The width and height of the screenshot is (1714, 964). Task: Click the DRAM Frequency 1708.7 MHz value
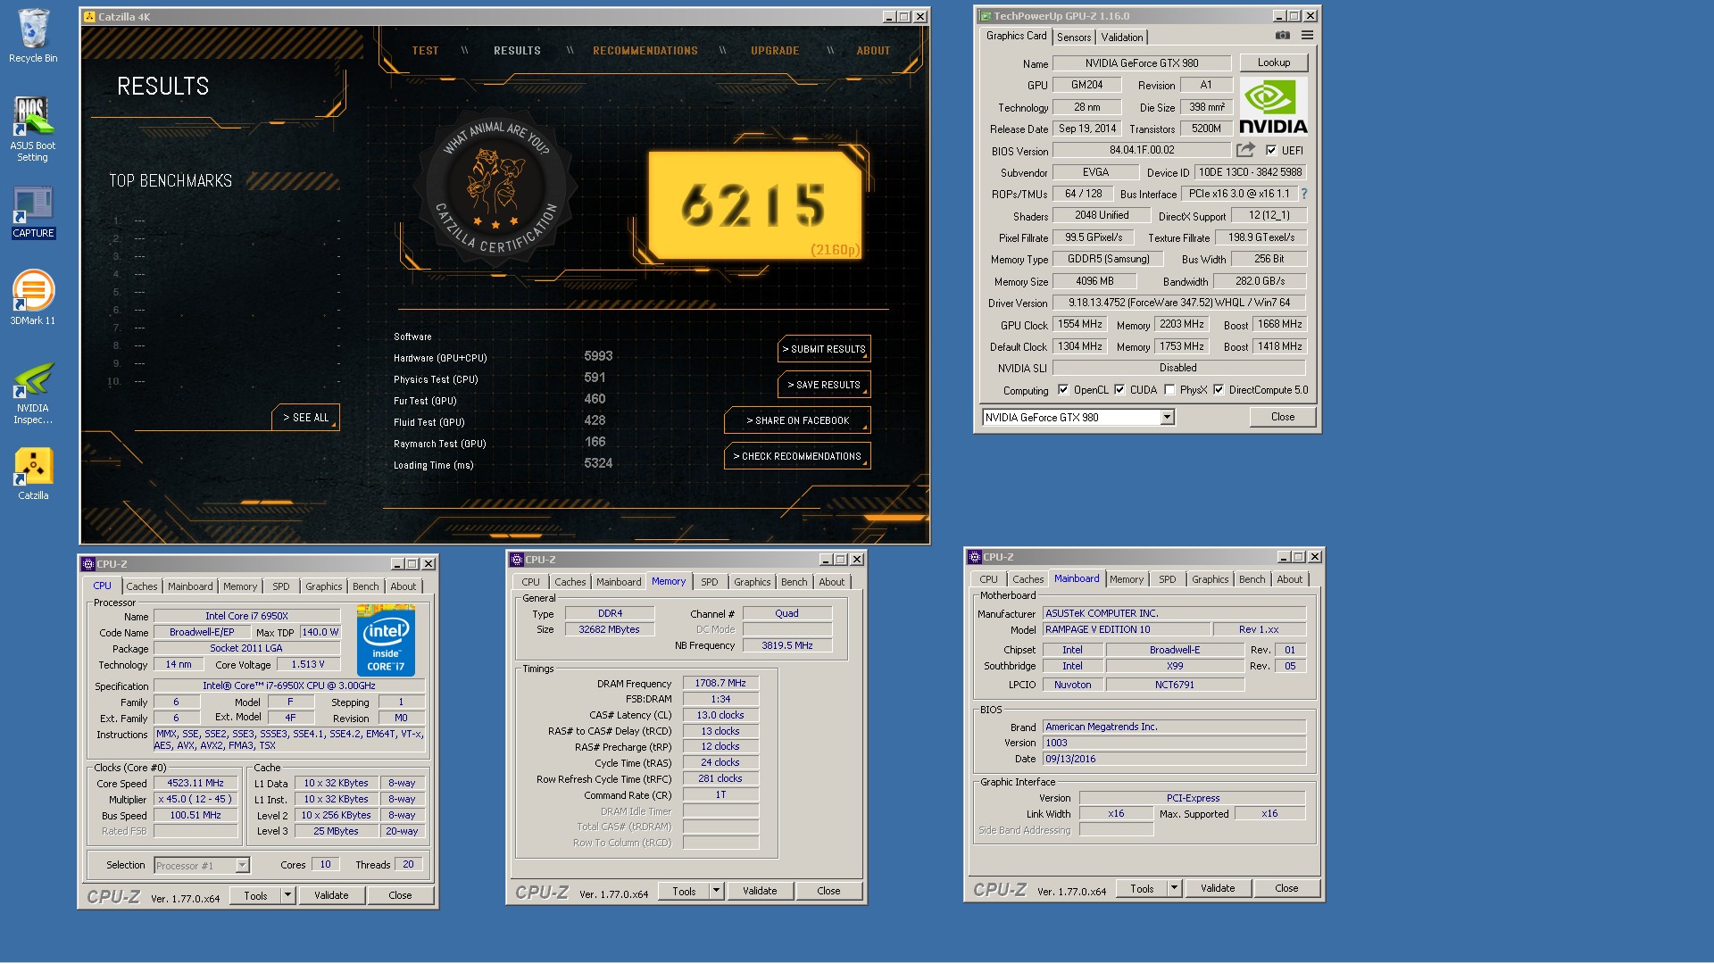point(720,683)
